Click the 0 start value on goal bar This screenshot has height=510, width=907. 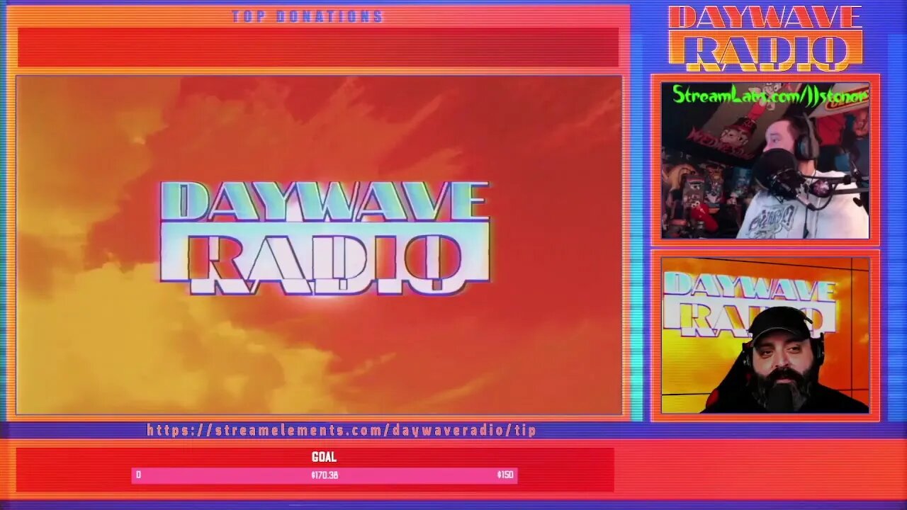[138, 475]
